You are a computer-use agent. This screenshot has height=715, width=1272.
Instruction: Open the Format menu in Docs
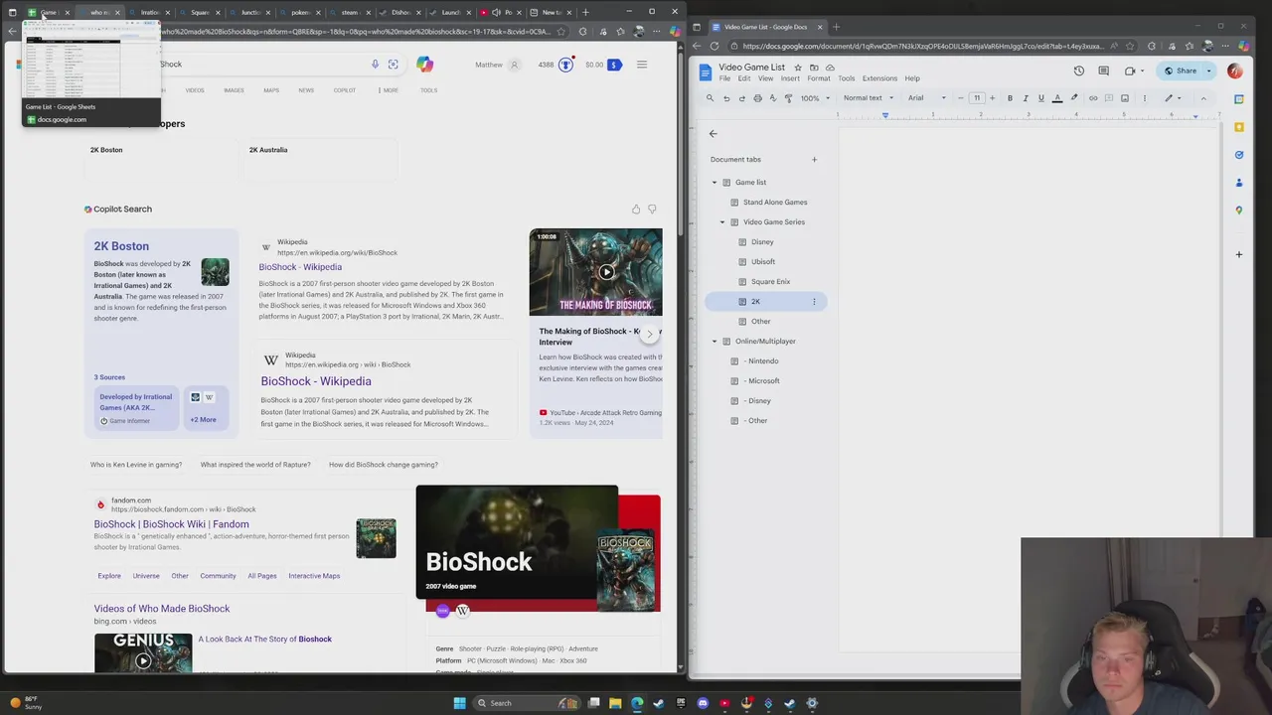[819, 78]
